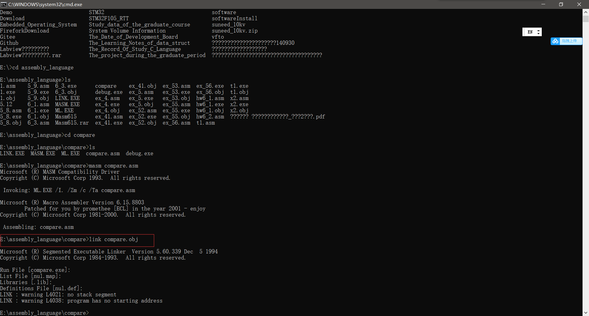The image size is (589, 316).
Task: Click the FireforkDownload directory entry
Action: [25, 31]
